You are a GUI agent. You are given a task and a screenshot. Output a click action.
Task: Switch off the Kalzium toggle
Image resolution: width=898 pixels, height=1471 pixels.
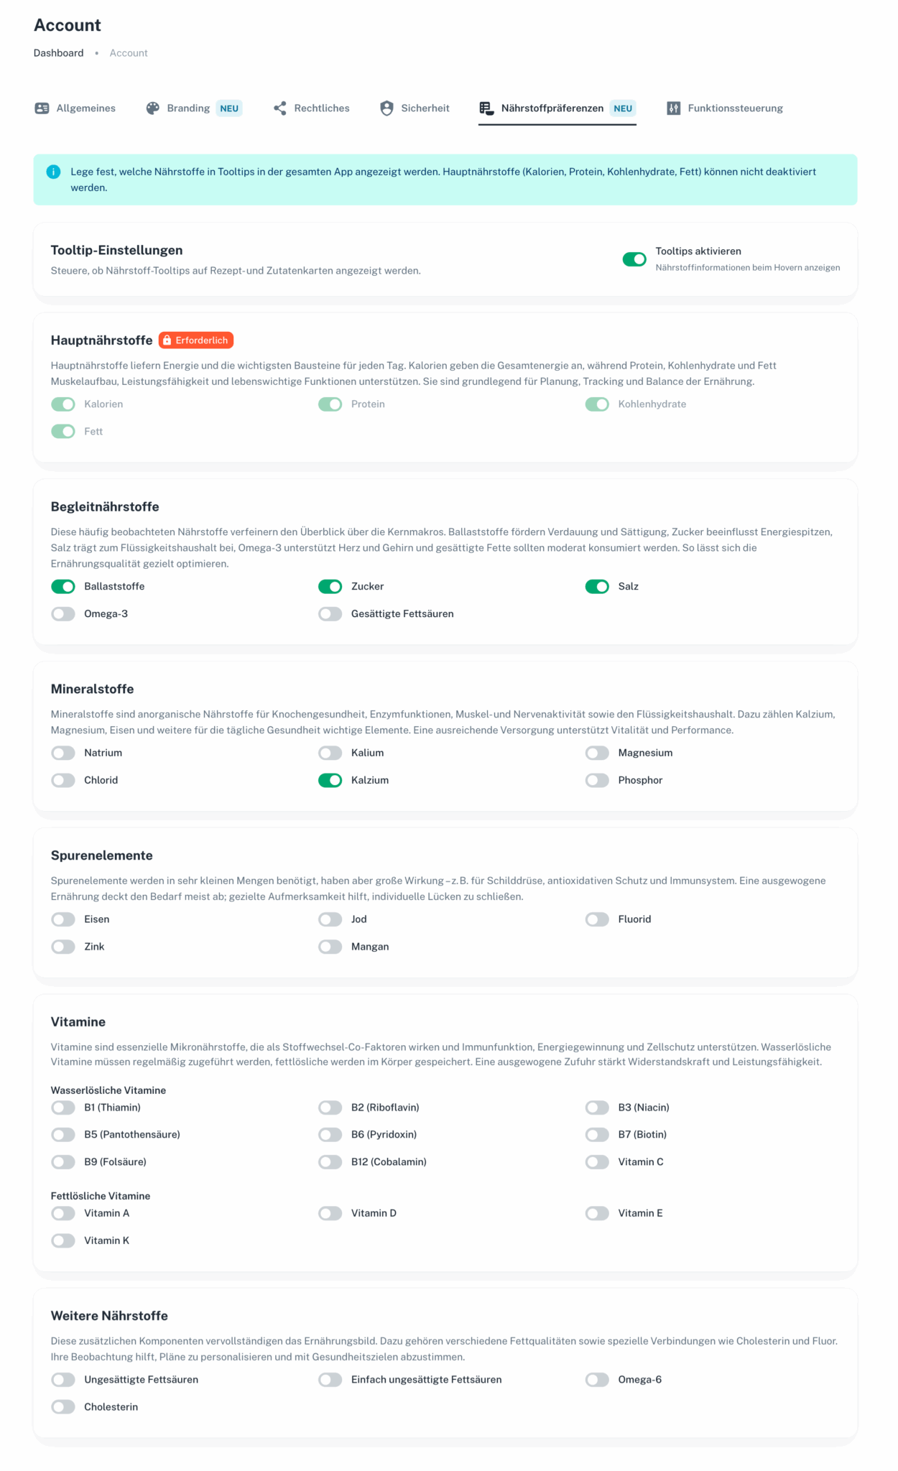(x=330, y=781)
